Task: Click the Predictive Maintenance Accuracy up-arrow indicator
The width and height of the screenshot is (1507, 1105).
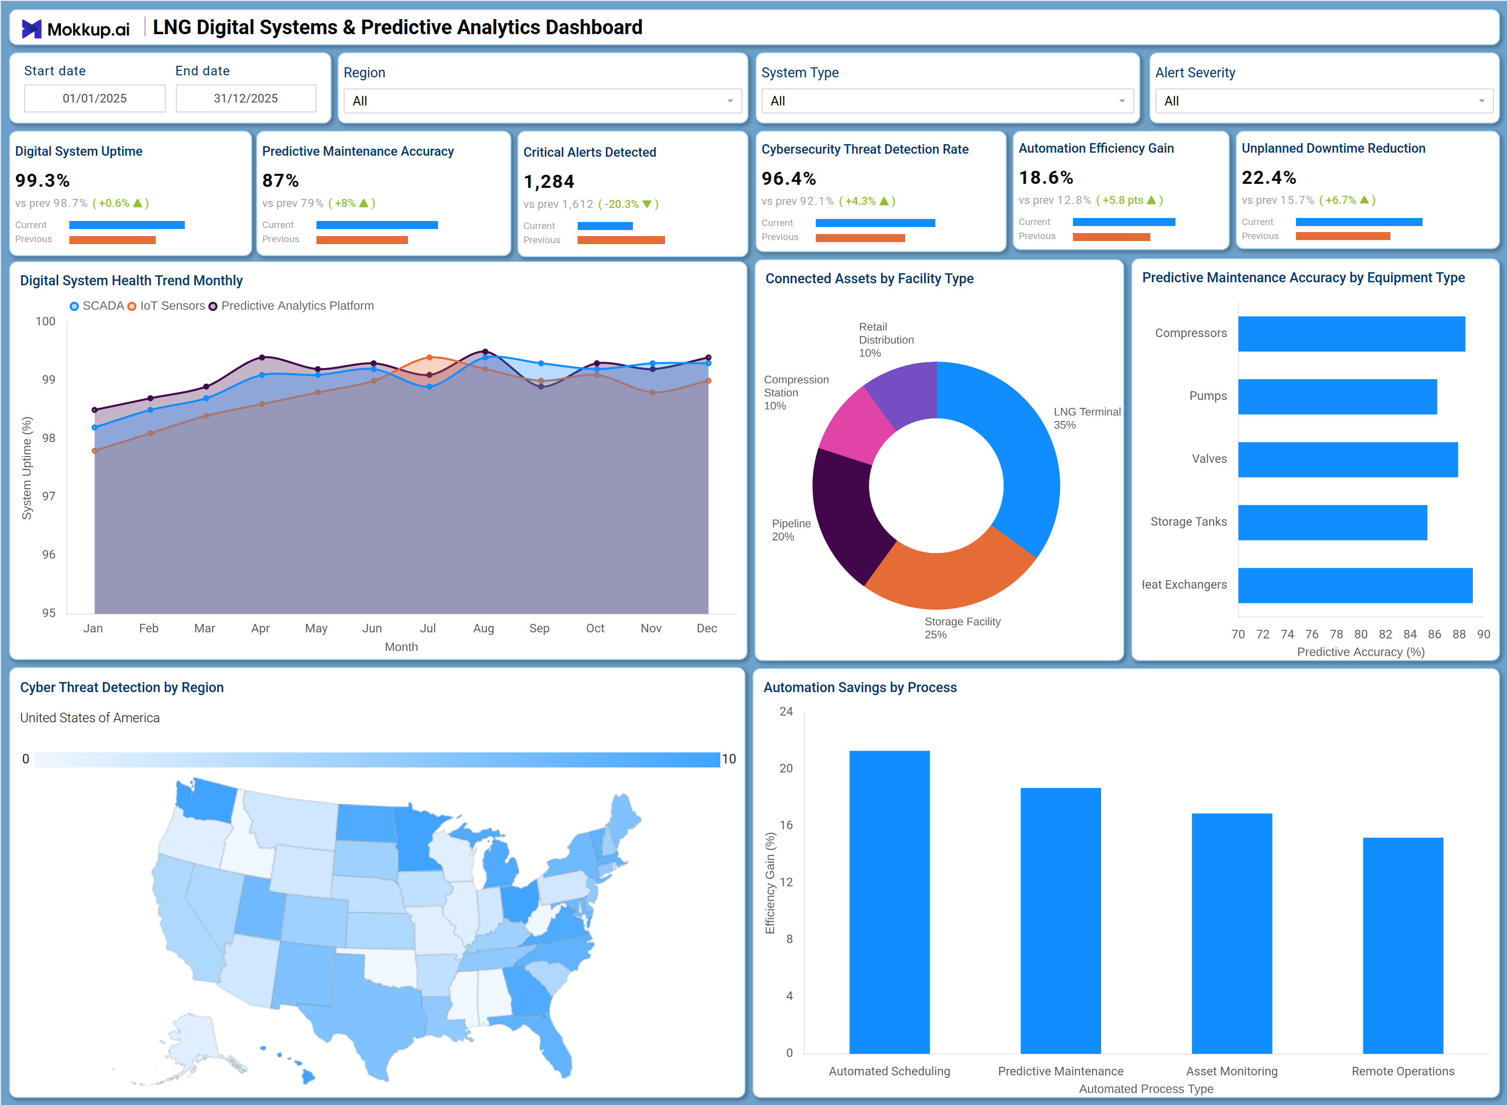Action: coord(364,203)
